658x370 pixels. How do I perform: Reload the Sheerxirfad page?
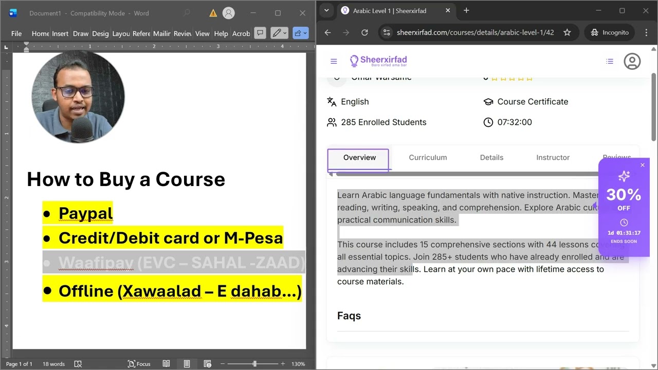point(364,32)
